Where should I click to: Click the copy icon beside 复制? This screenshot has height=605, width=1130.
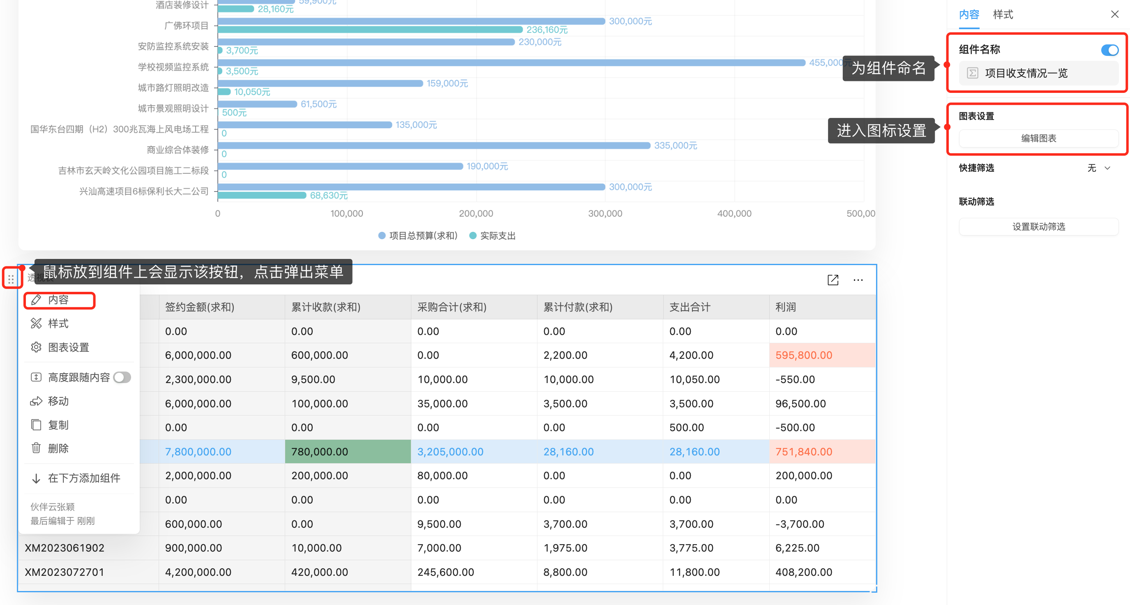[x=37, y=425]
